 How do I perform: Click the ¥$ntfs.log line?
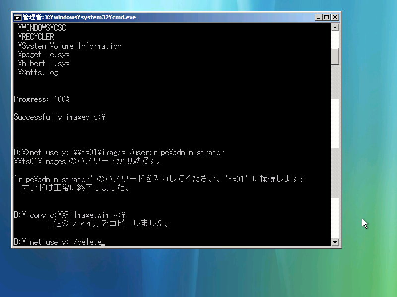pyautogui.click(x=38, y=72)
